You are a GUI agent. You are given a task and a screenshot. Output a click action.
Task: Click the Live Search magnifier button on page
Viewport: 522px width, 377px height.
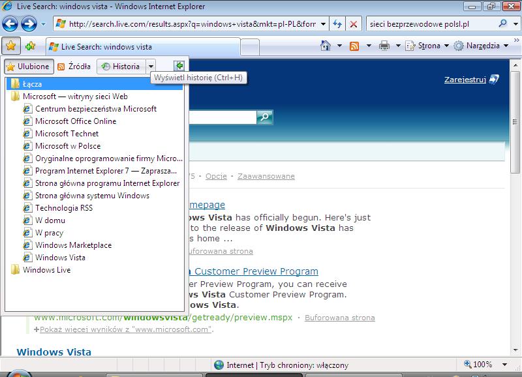pos(265,117)
